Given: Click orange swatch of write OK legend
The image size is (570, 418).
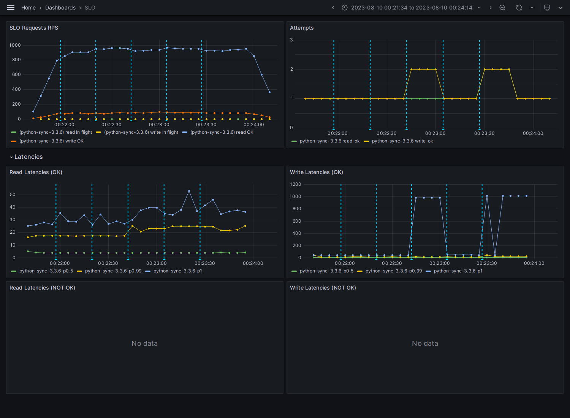Looking at the screenshot, I should [14, 141].
